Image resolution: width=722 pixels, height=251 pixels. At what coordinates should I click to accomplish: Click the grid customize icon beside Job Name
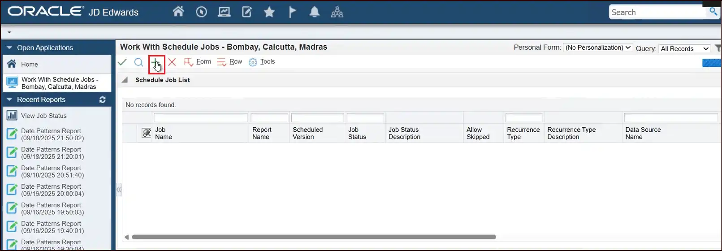click(146, 133)
